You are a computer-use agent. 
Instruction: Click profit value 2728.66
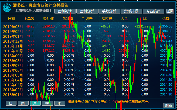(x=49, y=36)
